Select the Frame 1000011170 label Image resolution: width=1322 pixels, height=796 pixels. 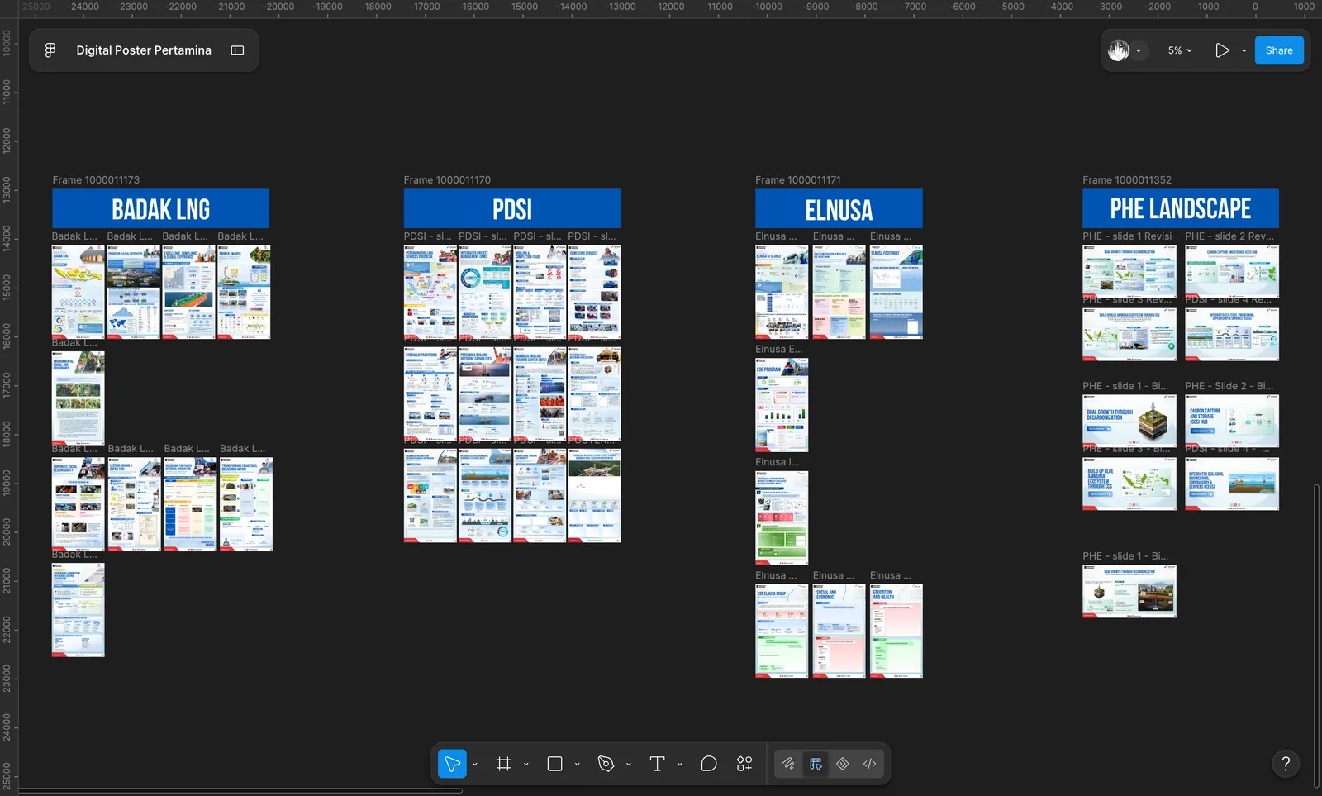[447, 180]
